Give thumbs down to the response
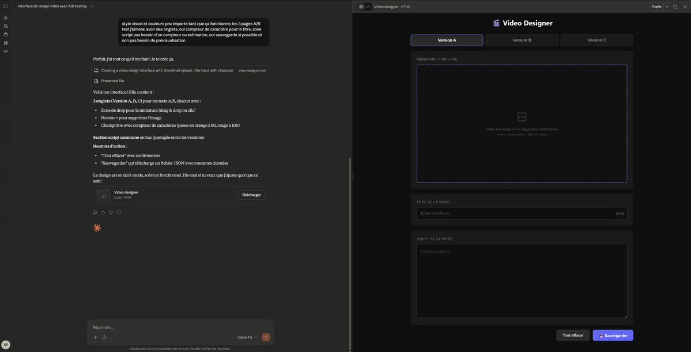Screen dimensions: 691x352 (111, 213)
